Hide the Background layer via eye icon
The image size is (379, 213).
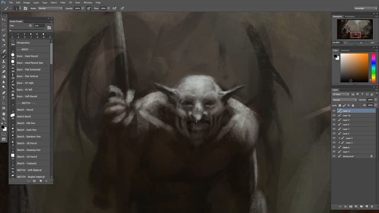click(334, 156)
